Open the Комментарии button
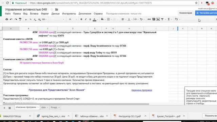 185,13
